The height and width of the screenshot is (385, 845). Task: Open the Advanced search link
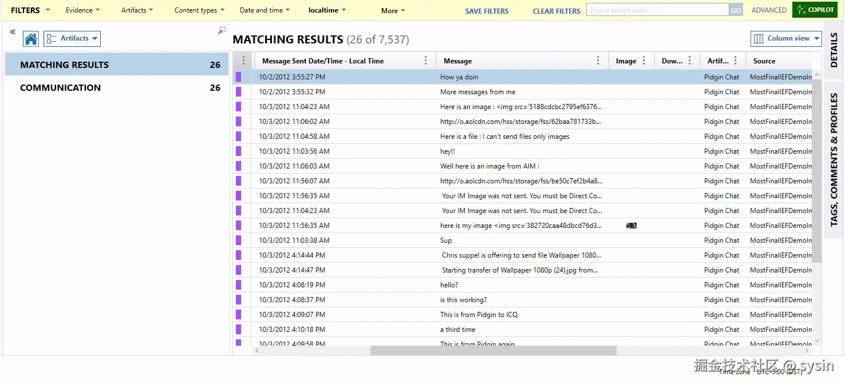coord(769,10)
